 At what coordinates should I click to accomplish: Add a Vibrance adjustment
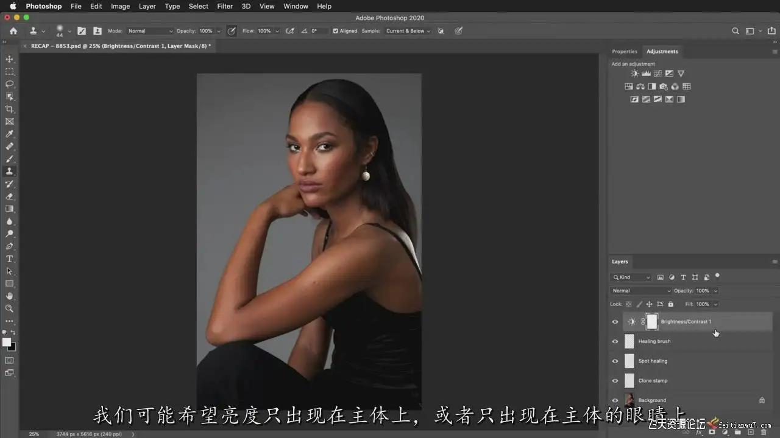click(681, 74)
